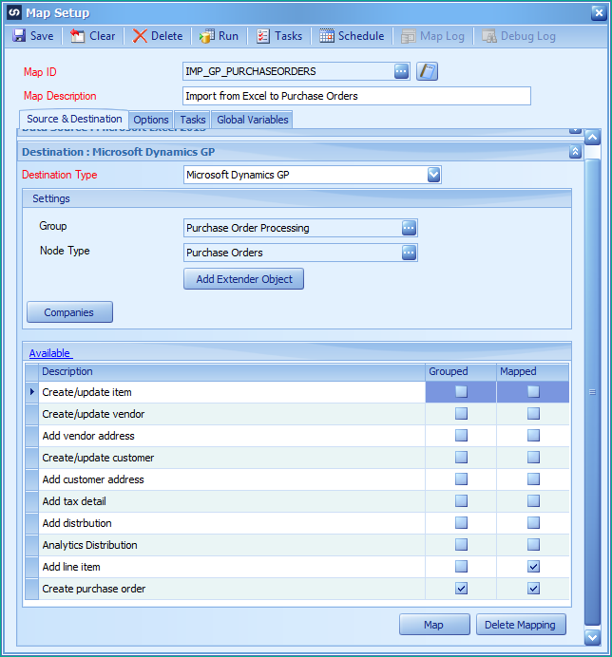
Task: Click the Clear toolbar icon
Action: point(77,36)
